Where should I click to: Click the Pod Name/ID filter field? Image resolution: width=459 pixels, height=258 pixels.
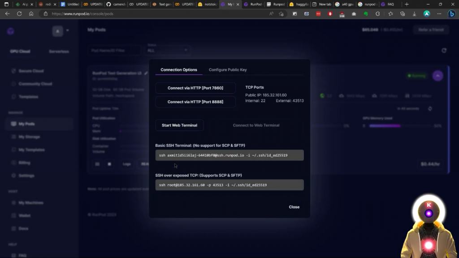click(x=114, y=50)
